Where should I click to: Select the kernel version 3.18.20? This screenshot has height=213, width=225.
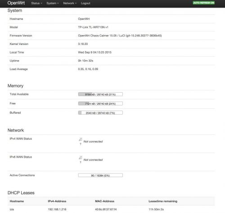point(83,44)
